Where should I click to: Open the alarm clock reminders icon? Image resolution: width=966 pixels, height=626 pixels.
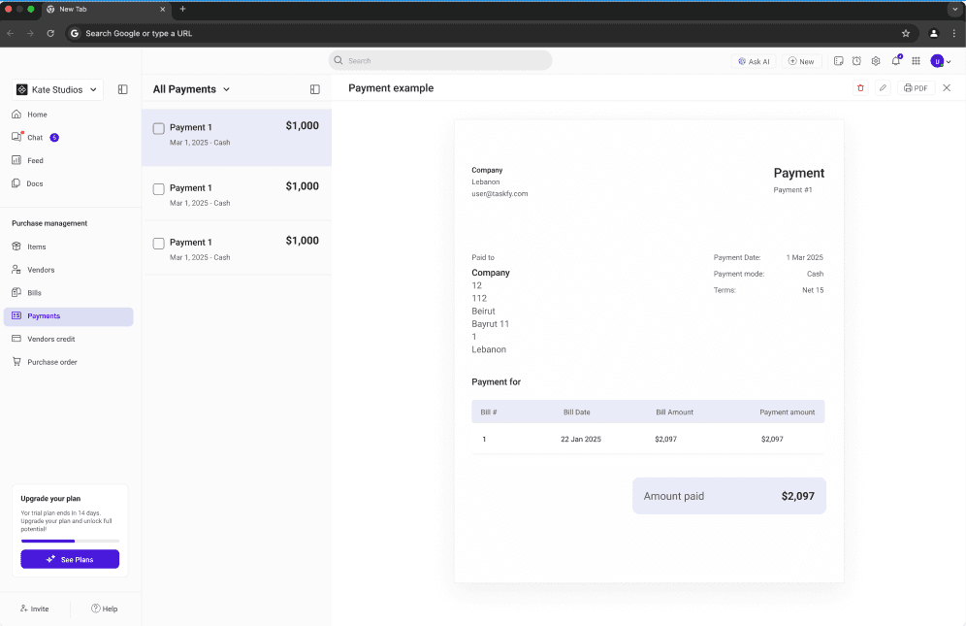click(x=856, y=61)
